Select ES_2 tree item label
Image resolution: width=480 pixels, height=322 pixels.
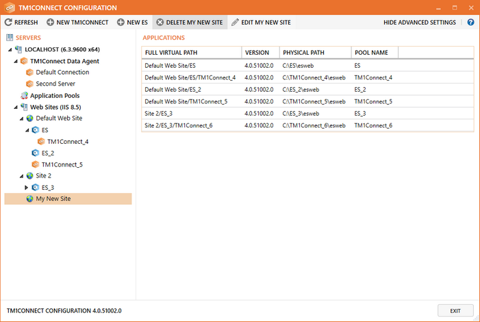click(x=48, y=153)
